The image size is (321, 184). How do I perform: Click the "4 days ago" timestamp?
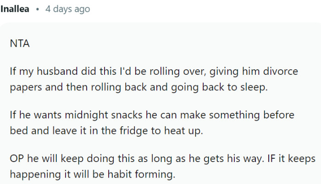click(x=67, y=9)
